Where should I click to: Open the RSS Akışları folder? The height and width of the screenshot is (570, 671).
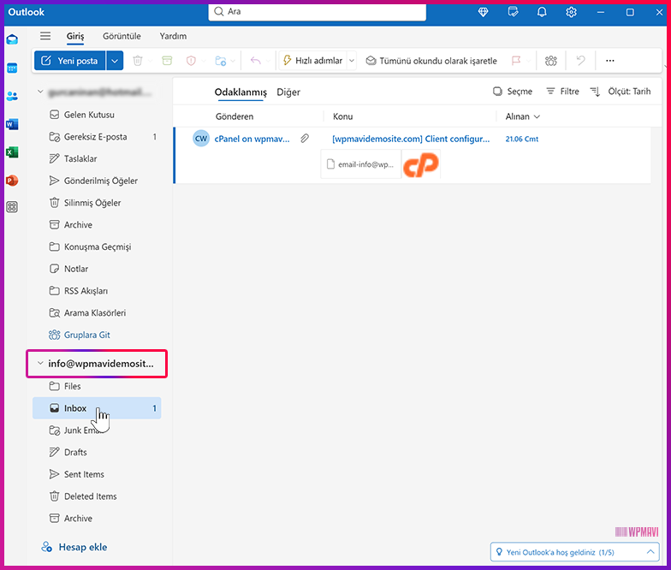point(97,291)
